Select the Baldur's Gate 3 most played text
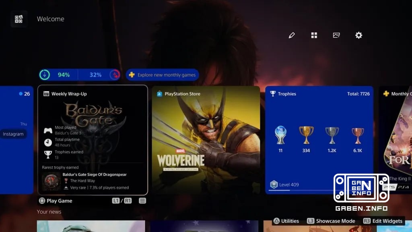The width and height of the screenshot is (412, 232). tap(68, 133)
